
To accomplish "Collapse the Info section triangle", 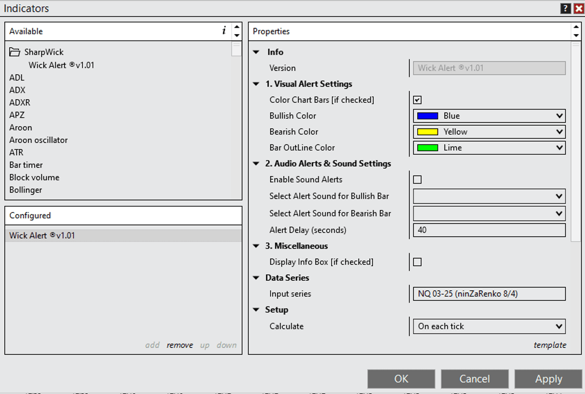I will (256, 52).
